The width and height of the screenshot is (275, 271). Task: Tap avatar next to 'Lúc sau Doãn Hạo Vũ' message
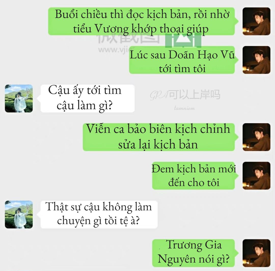256,60
